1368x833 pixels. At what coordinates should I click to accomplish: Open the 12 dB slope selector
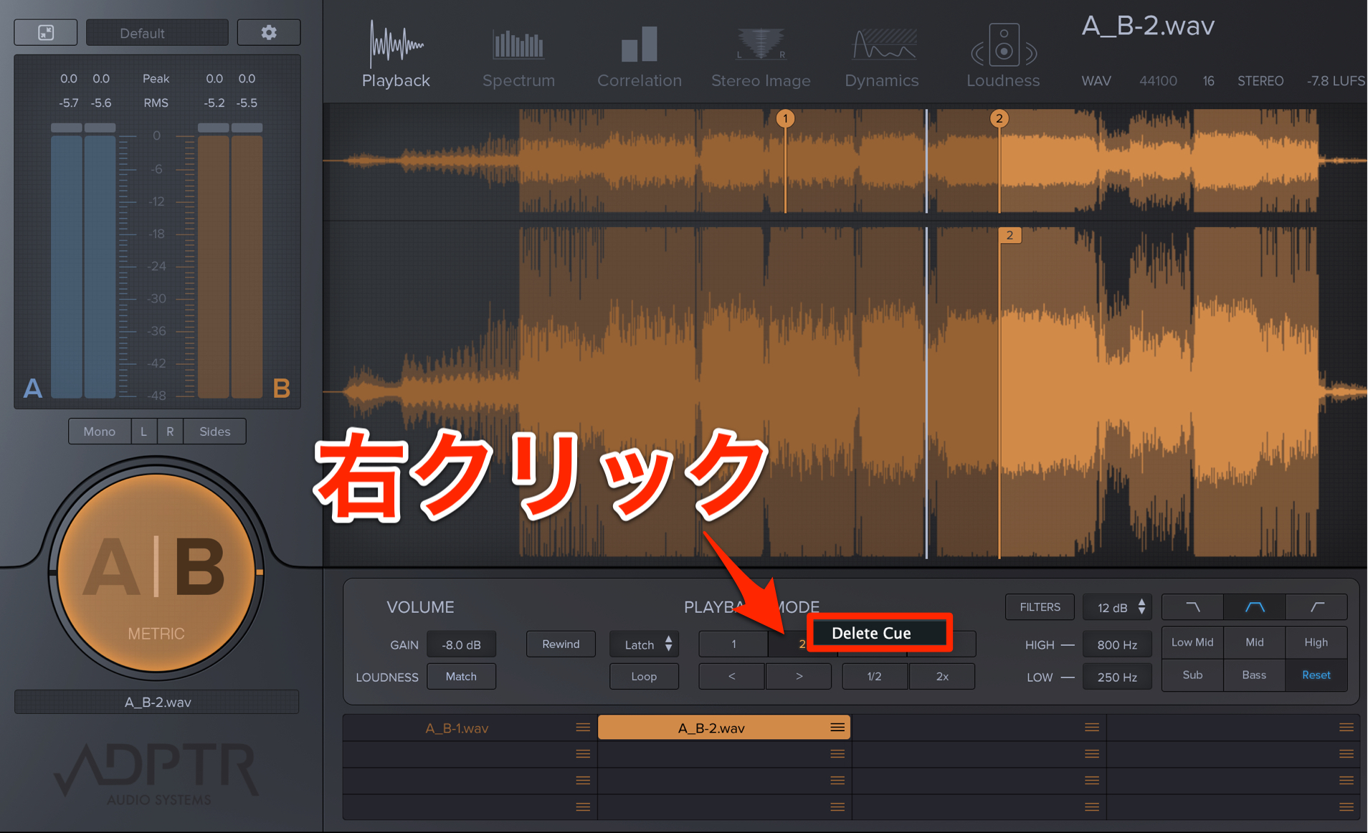[x=1117, y=607]
